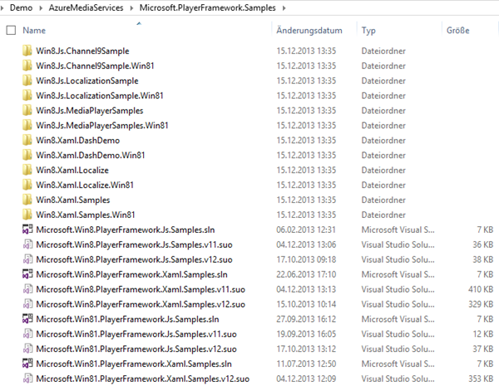
Task: Sort by Änderungsdatum column header
Action: tap(309, 30)
